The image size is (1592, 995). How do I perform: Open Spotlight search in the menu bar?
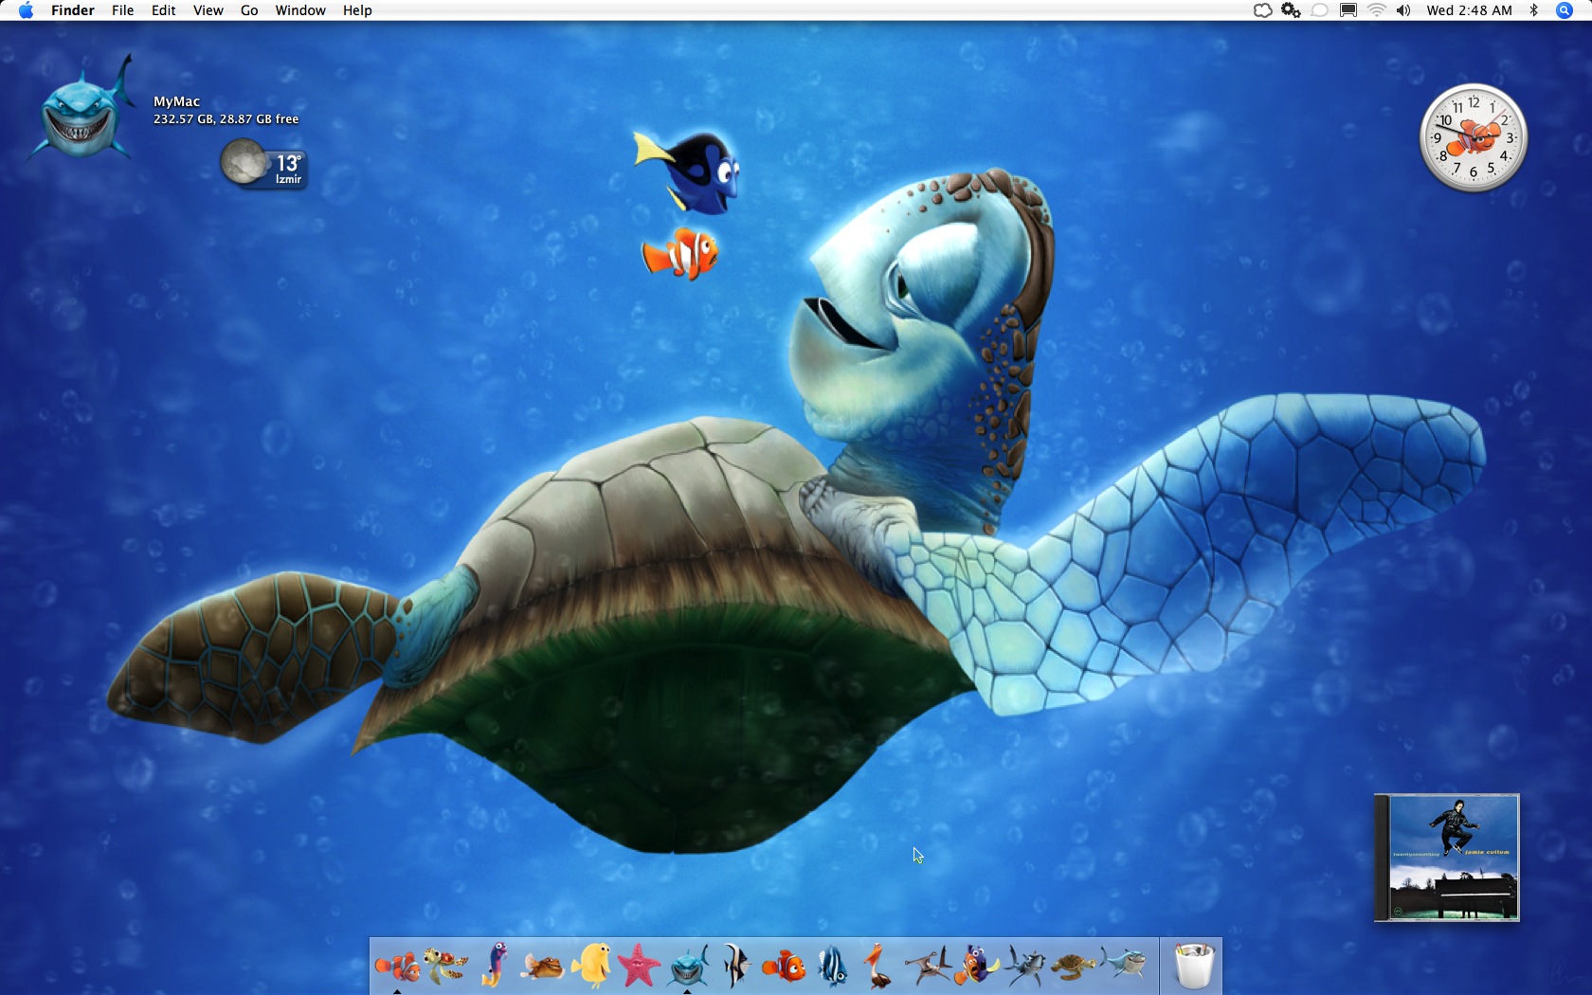pos(1564,10)
